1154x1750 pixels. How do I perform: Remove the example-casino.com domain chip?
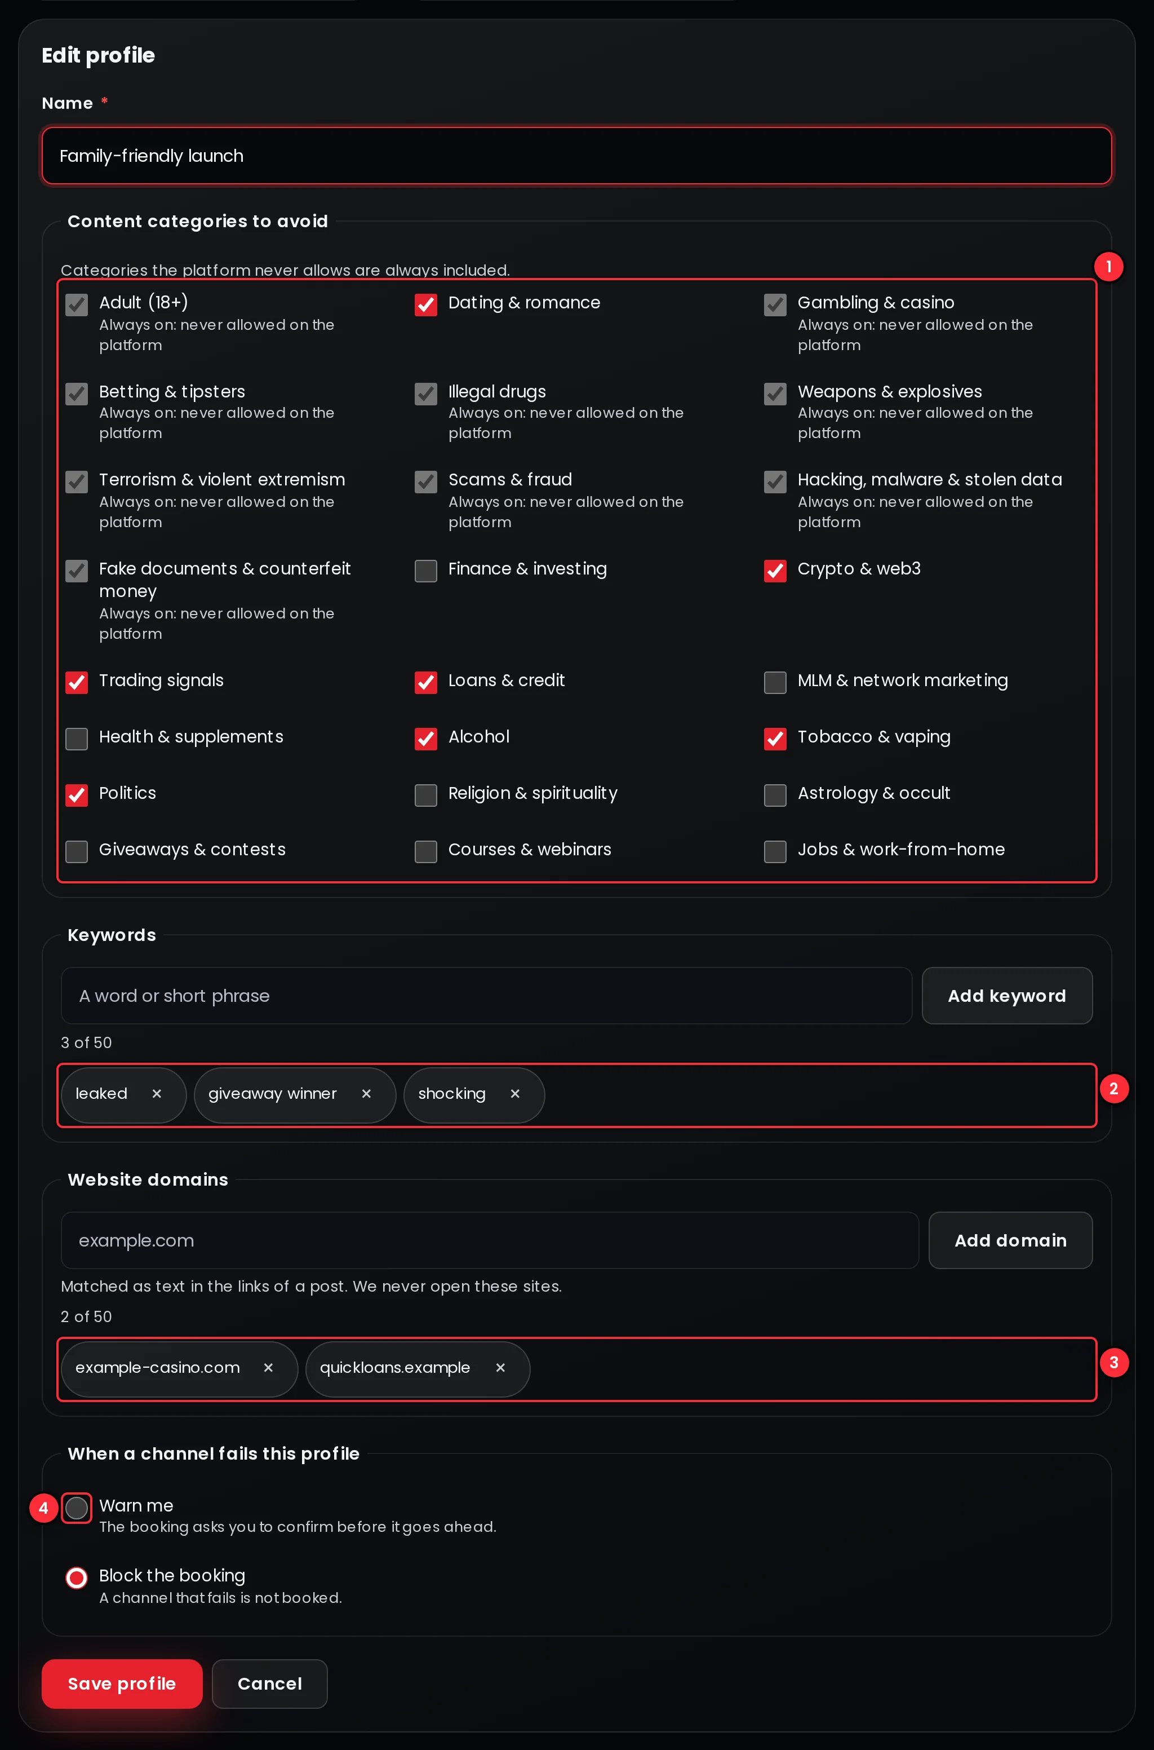269,1367
